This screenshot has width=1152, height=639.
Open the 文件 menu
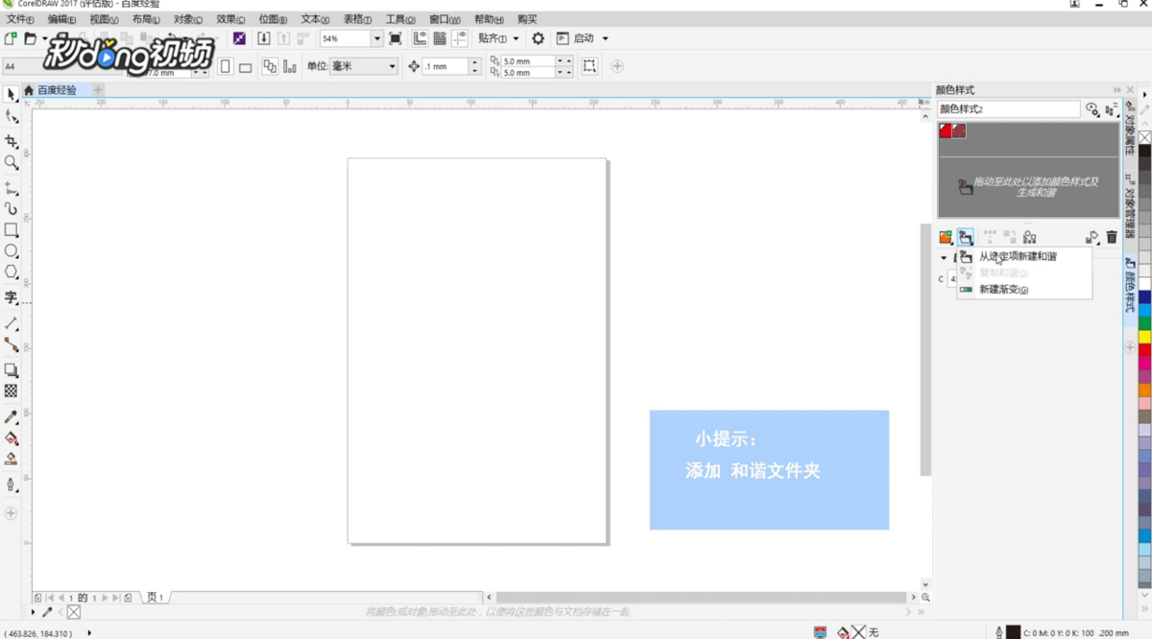coord(17,19)
